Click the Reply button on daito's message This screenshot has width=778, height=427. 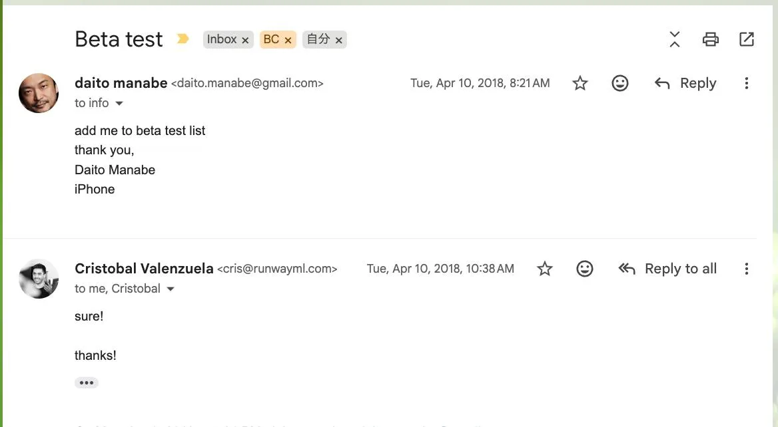pyautogui.click(x=685, y=83)
